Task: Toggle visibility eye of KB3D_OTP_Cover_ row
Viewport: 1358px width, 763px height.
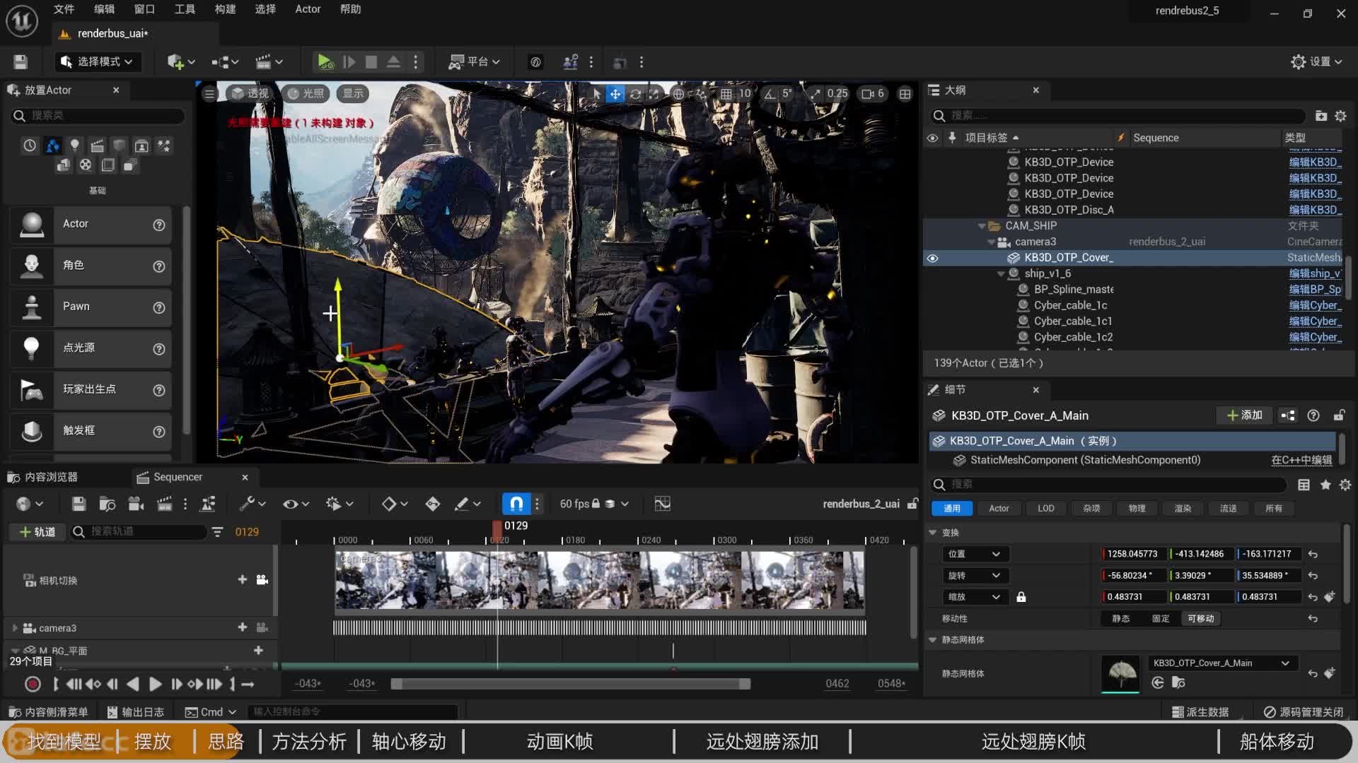Action: [932, 258]
